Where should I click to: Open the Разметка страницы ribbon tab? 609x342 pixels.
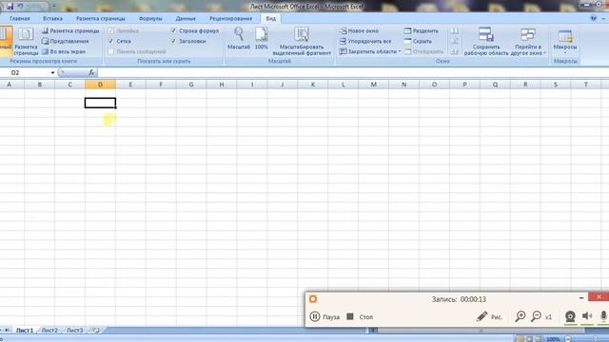tap(101, 18)
